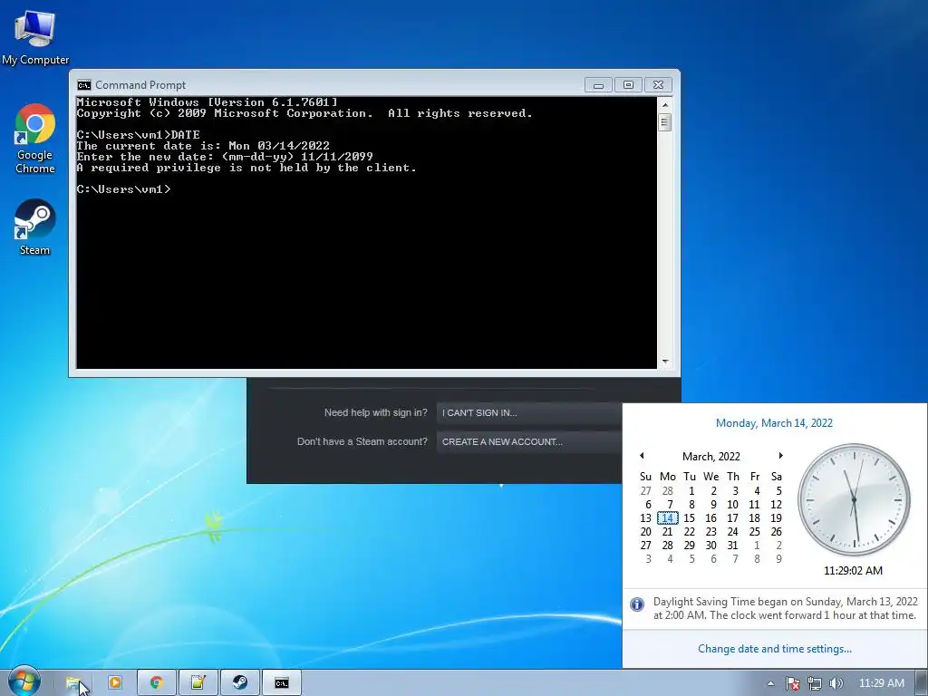Select March 5 in the calendar
Screen dimensions: 928x696
pyautogui.click(x=777, y=490)
